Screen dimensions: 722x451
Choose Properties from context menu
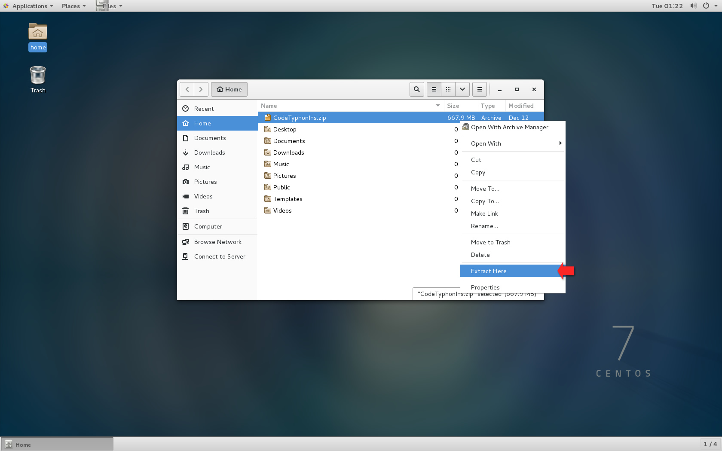pyautogui.click(x=512, y=287)
